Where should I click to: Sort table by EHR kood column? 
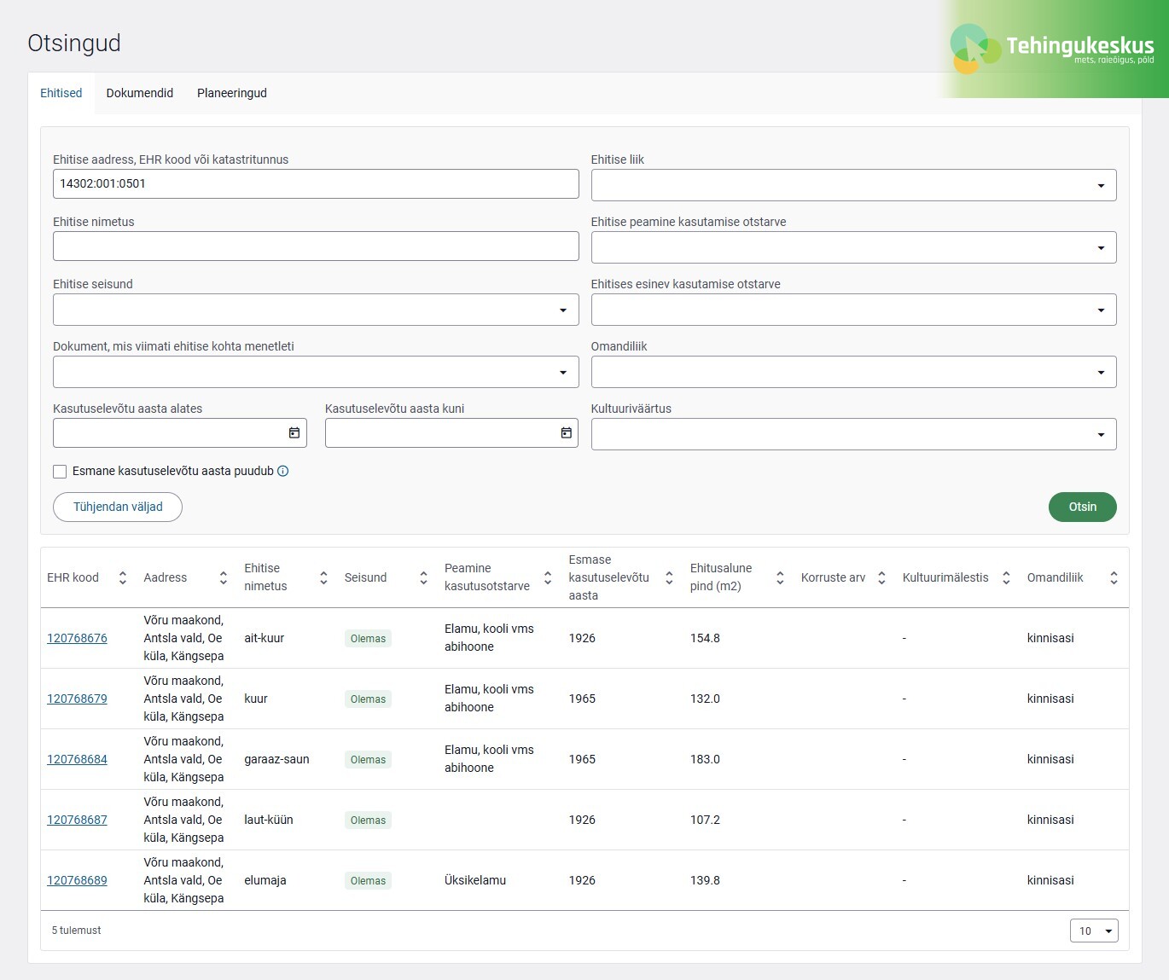tap(123, 578)
